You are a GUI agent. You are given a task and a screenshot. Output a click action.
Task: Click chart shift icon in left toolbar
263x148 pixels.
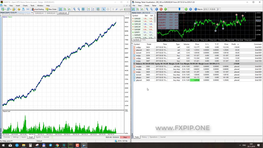(x=93, y=9)
